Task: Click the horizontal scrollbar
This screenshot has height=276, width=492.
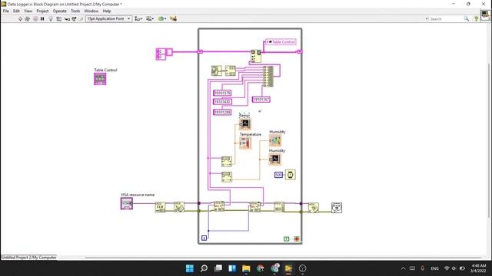Action: coord(282,258)
